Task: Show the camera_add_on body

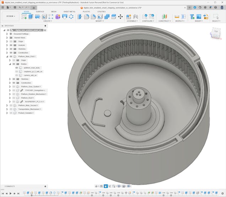Action: 16,75
